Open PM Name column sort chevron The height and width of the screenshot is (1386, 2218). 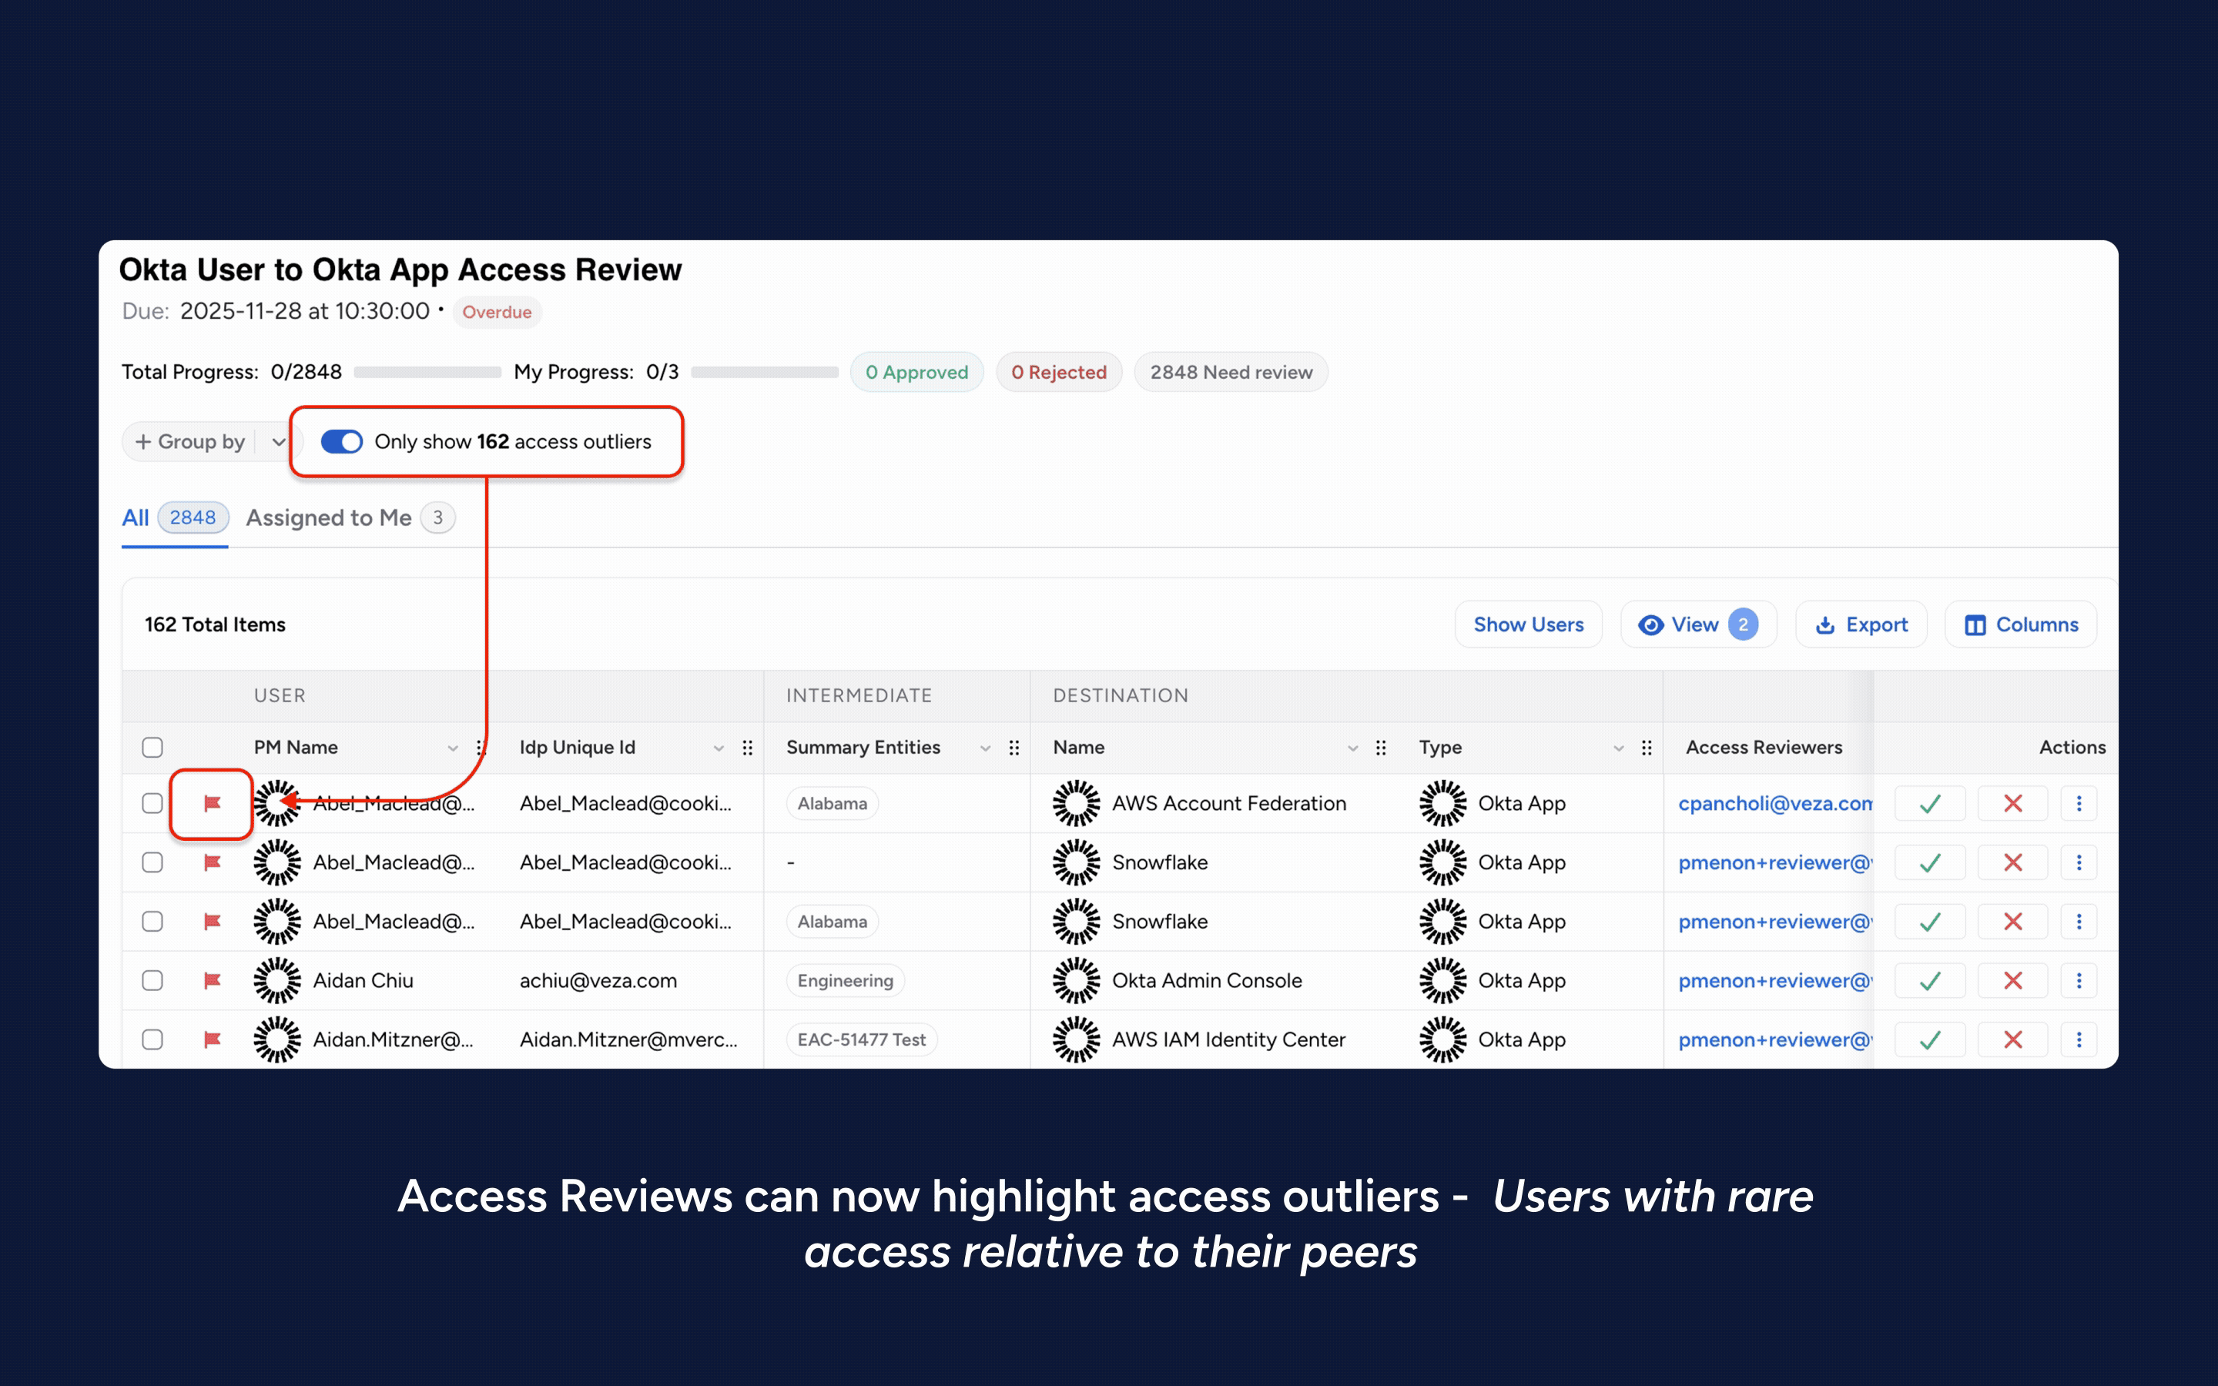click(x=452, y=748)
